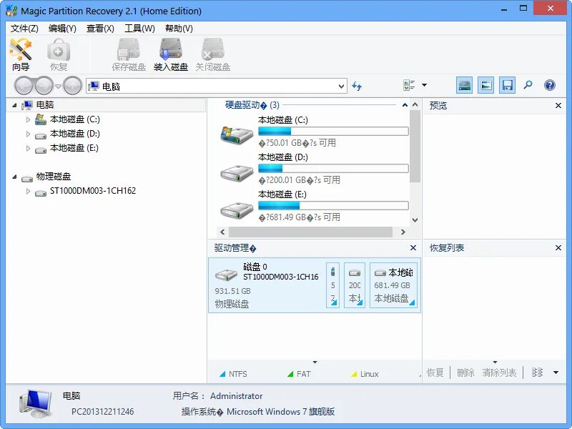Click the 恢复 button in recovery list
This screenshot has height=429, width=572.
435,373
